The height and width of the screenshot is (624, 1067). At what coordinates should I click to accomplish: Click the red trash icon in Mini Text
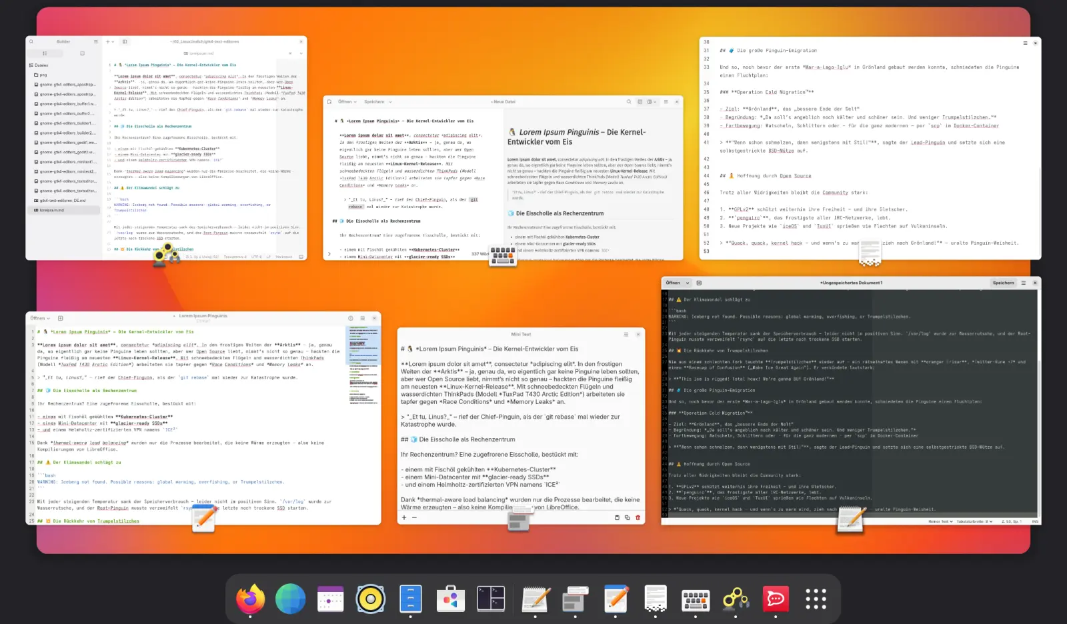[638, 517]
